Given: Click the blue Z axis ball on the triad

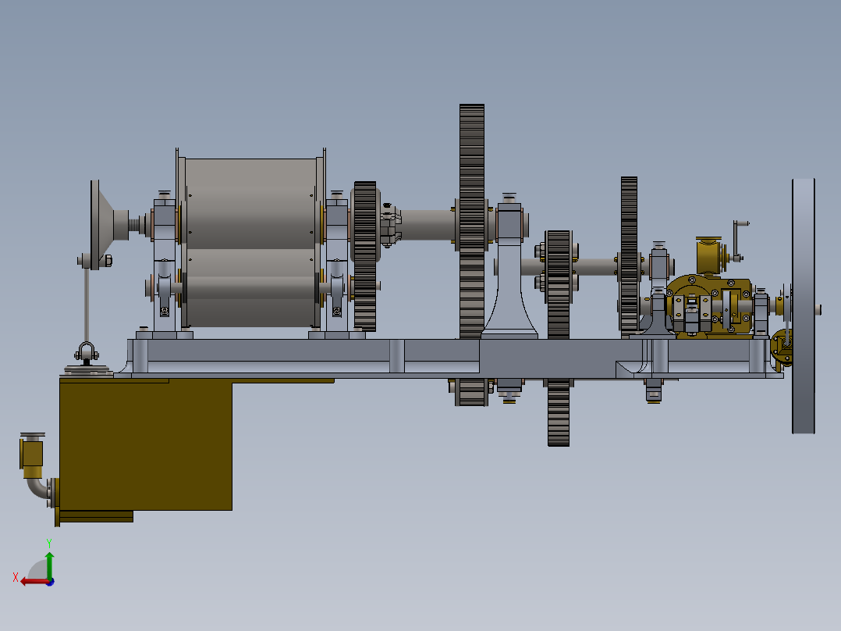Looking at the screenshot, I should coord(50,582).
